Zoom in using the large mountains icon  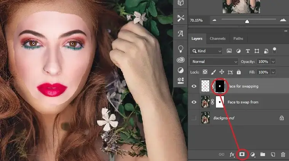[283, 20]
